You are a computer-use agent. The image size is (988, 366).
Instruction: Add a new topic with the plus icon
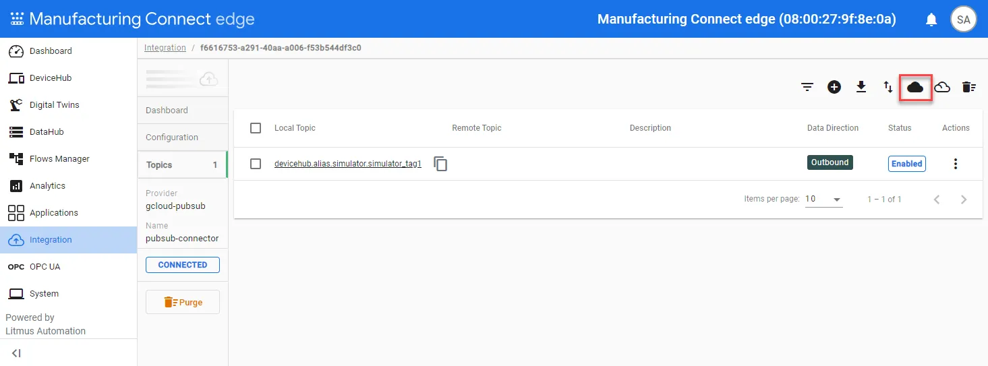(834, 87)
